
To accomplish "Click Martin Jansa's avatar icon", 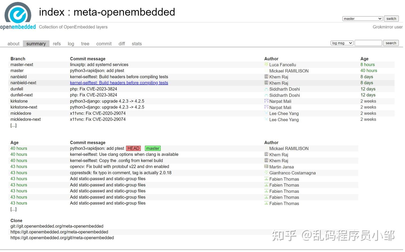I will pyautogui.click(x=266, y=167).
